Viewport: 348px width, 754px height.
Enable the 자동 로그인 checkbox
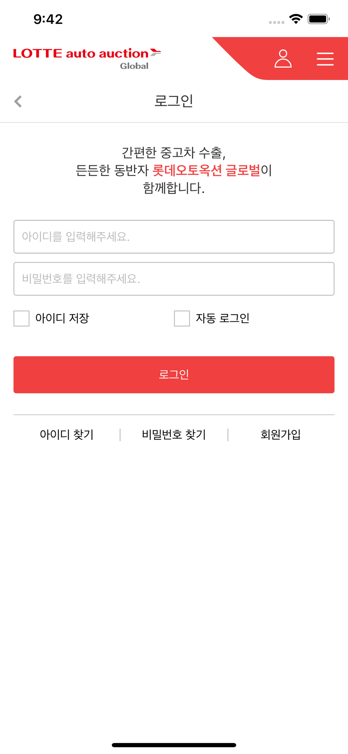pos(182,319)
